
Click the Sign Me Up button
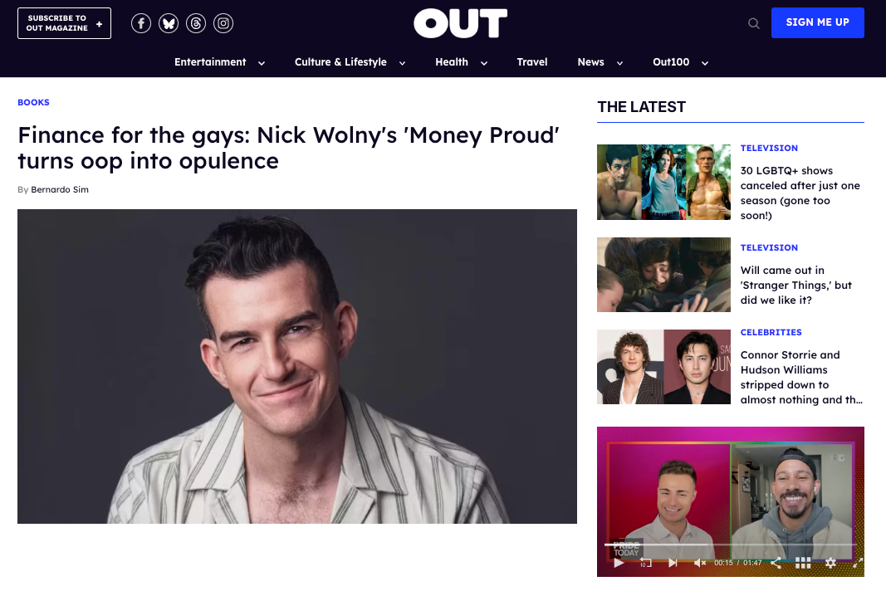click(x=818, y=22)
